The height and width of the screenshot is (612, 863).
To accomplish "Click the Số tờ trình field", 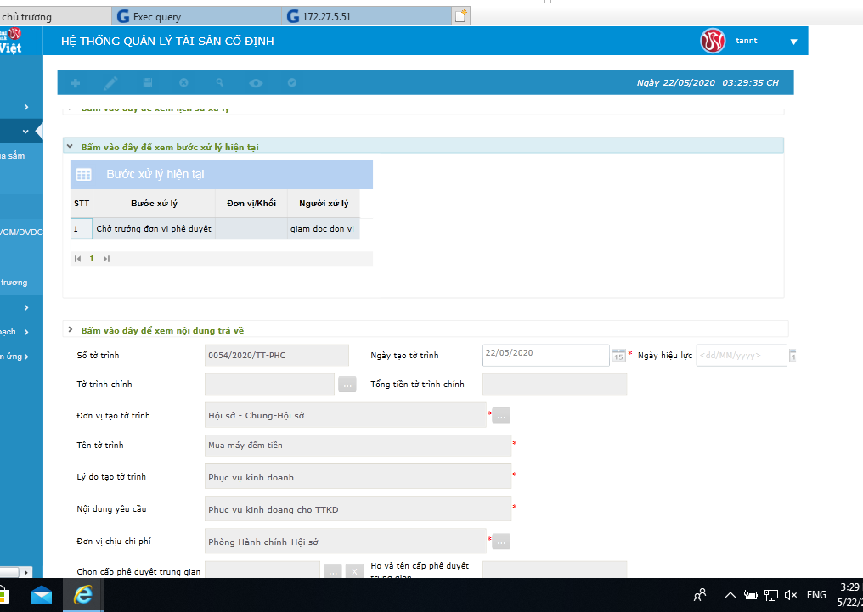I will (x=276, y=355).
